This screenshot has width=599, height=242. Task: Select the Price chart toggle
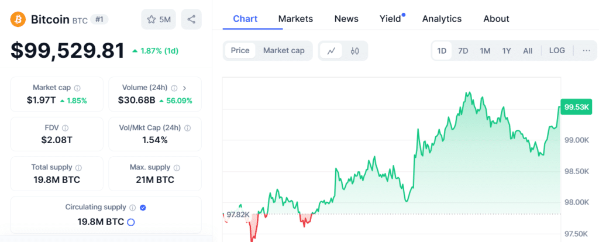click(240, 50)
